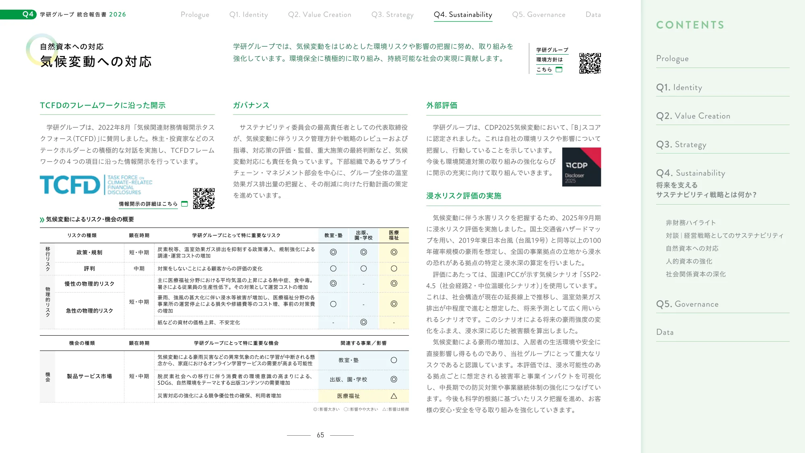Open 情報開示の詳細はこちら link
805x453 pixels.
(148, 204)
